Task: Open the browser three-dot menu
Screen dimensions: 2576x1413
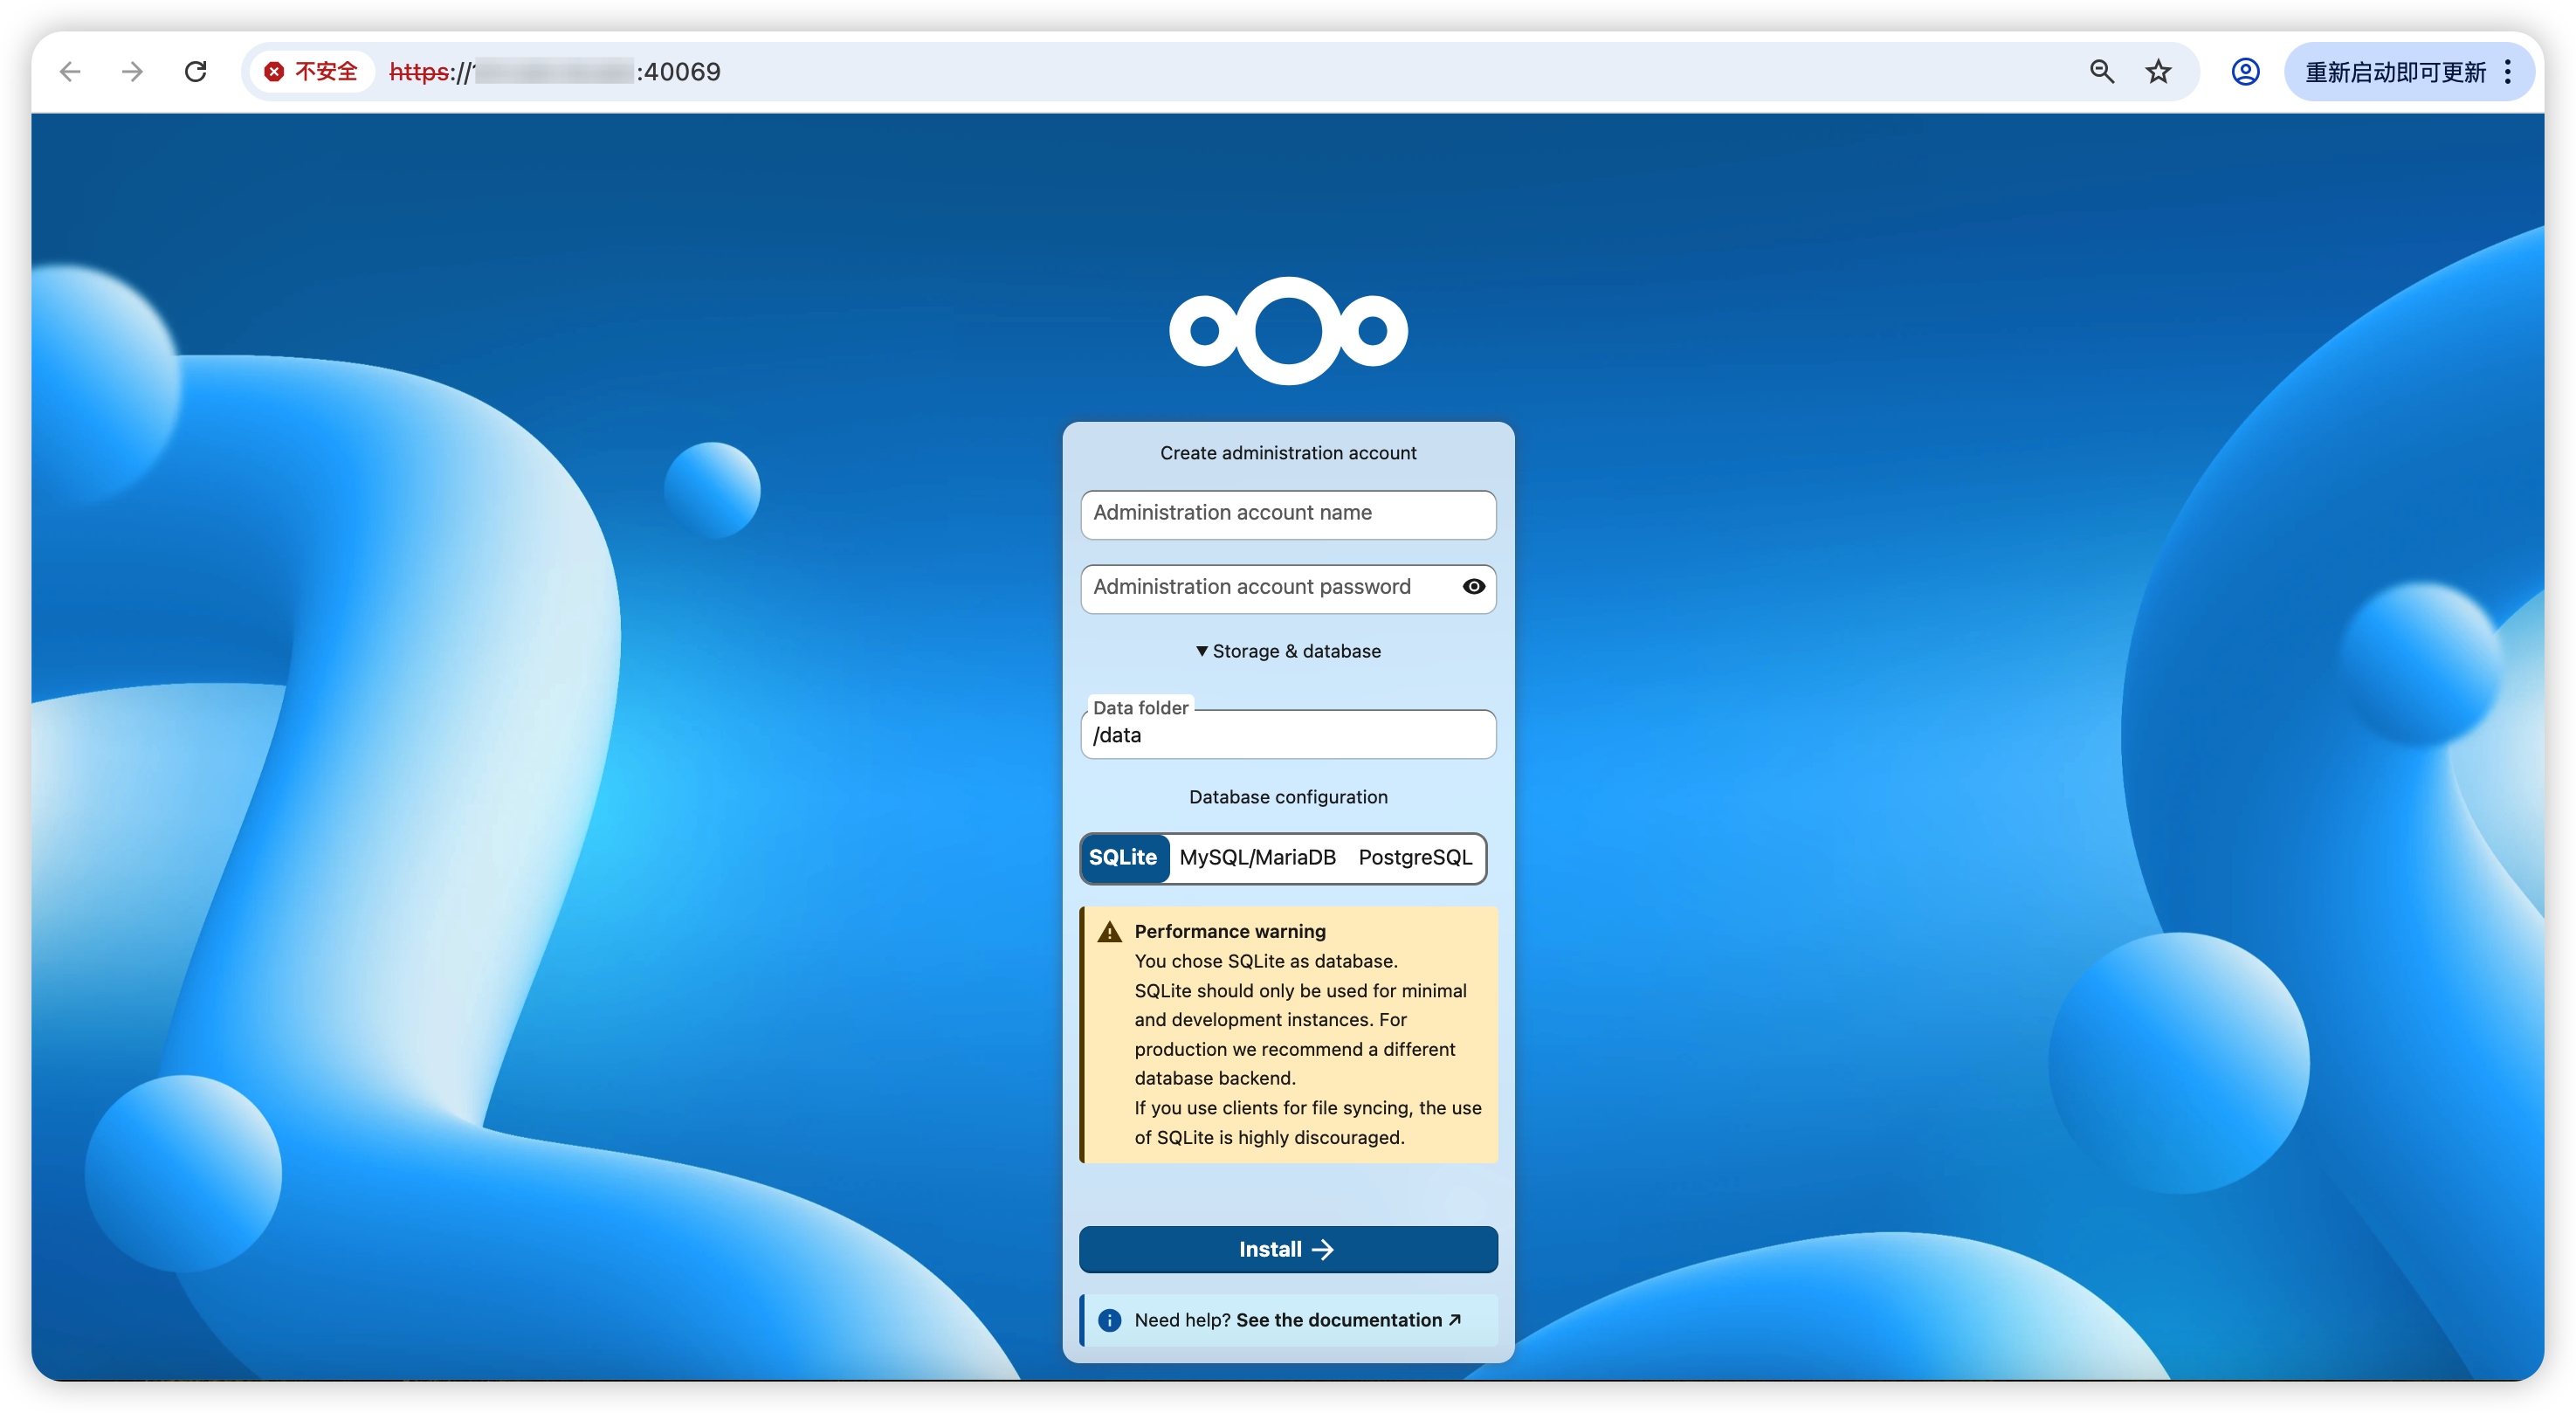Action: (x=2507, y=72)
